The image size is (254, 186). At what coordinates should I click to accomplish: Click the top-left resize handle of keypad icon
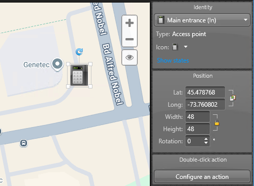tap(68, 64)
